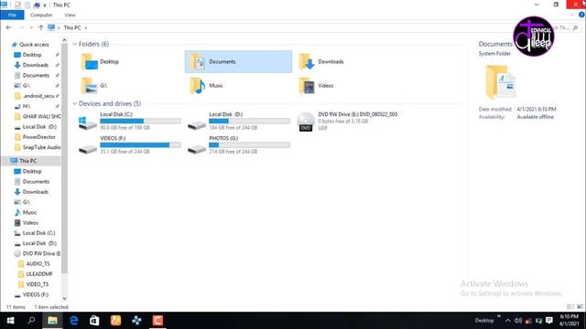Screen dimensions: 586x329
Task: Click navigation pane scrollbar down arrow
Action: click(x=64, y=298)
